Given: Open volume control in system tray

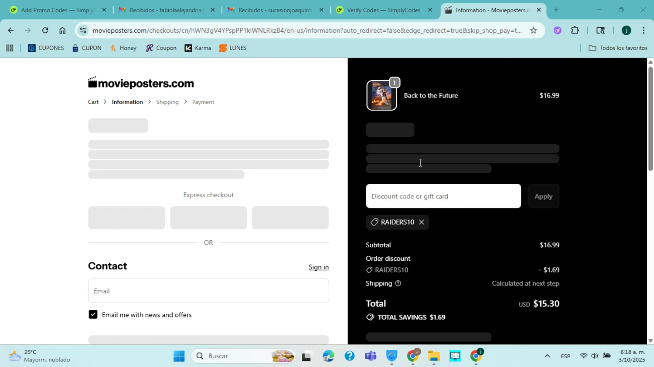Looking at the screenshot, I should 595,356.
